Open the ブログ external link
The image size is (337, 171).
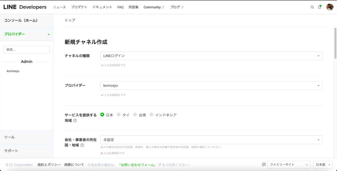point(177,7)
